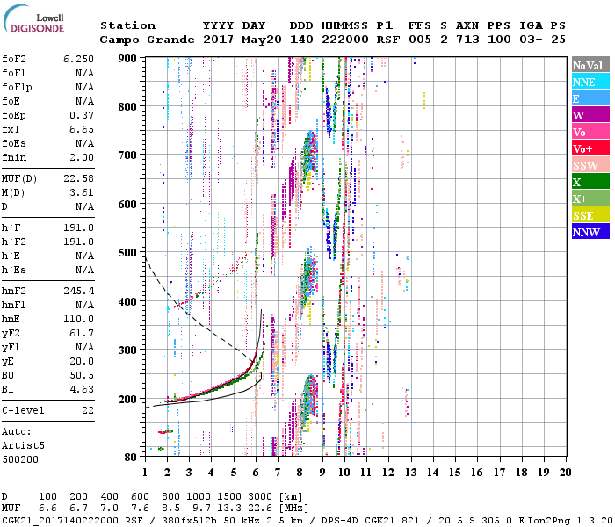Image resolution: width=615 pixels, height=527 pixels.
Task: Click the B0 value 50.5
Action: pos(82,376)
